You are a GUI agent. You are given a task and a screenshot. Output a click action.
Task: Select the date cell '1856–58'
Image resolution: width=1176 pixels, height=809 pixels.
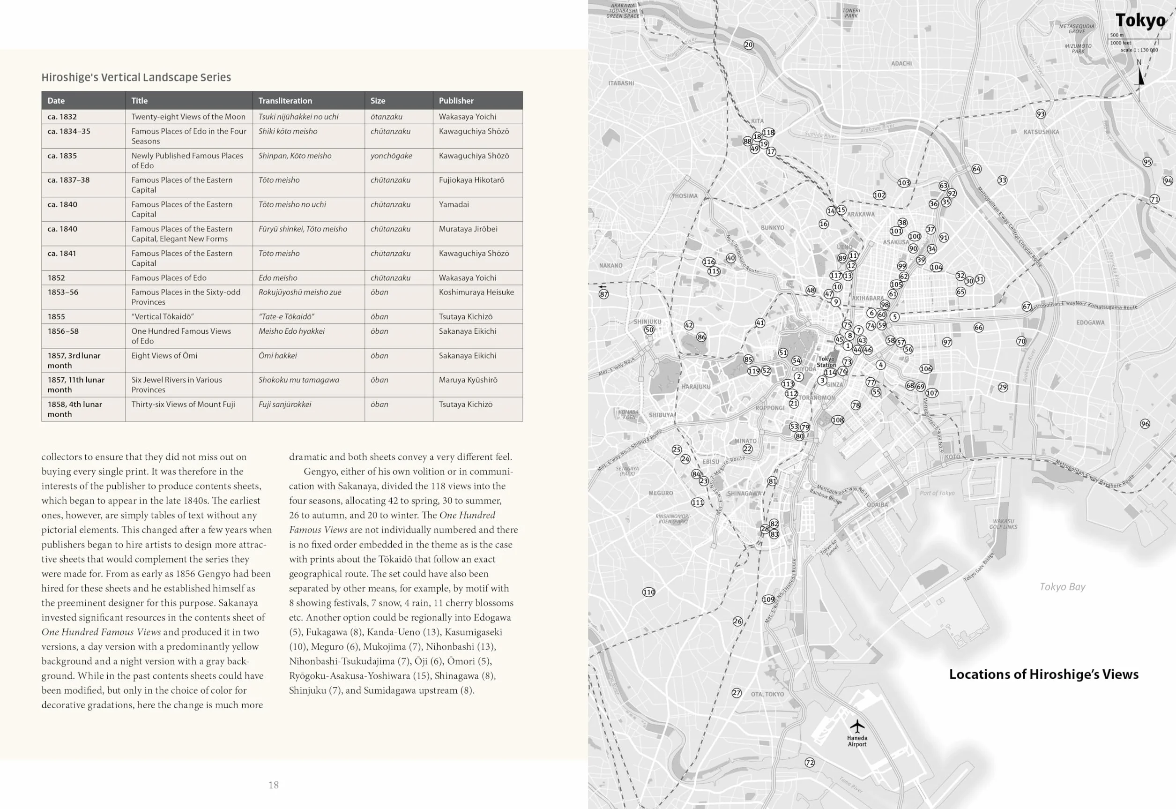pyautogui.click(x=83, y=336)
